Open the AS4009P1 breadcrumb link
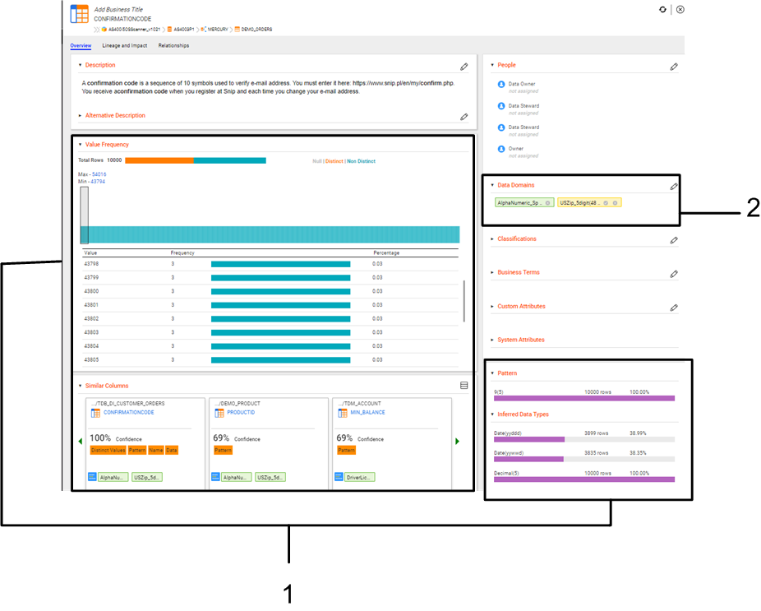 pyautogui.click(x=184, y=29)
